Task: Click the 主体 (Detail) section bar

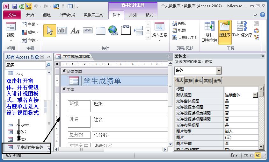Action: (114, 89)
